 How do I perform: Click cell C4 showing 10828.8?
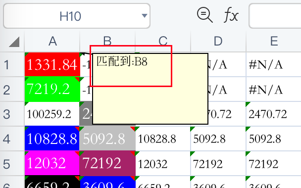click(x=163, y=139)
